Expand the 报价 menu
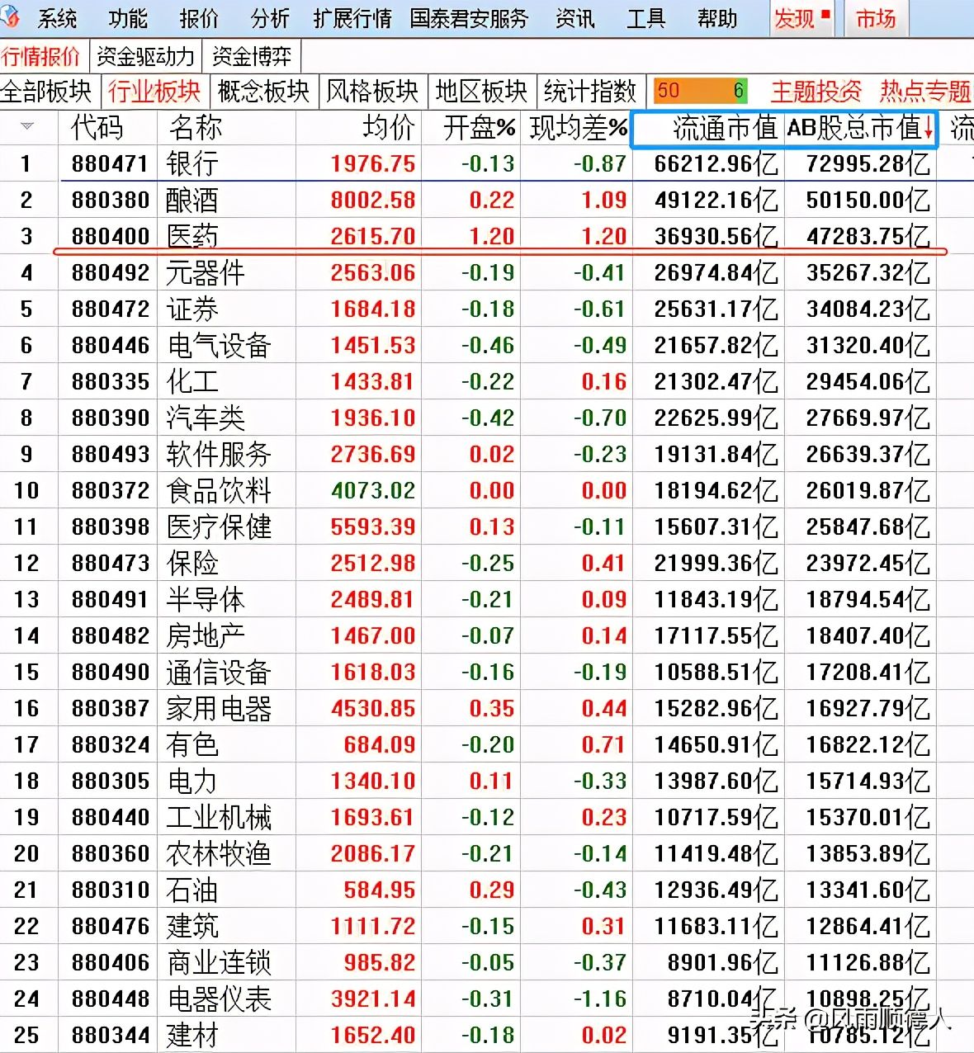This screenshot has width=974, height=1053. point(198,18)
